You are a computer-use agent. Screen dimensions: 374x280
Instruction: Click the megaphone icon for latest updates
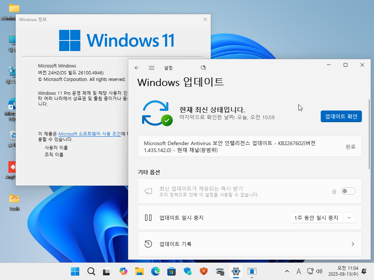coord(148,191)
